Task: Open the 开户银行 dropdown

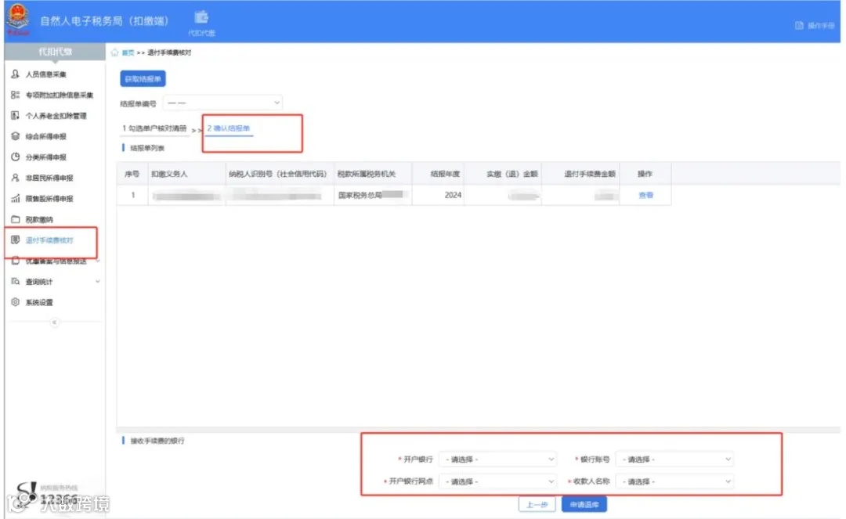Action: point(497,460)
